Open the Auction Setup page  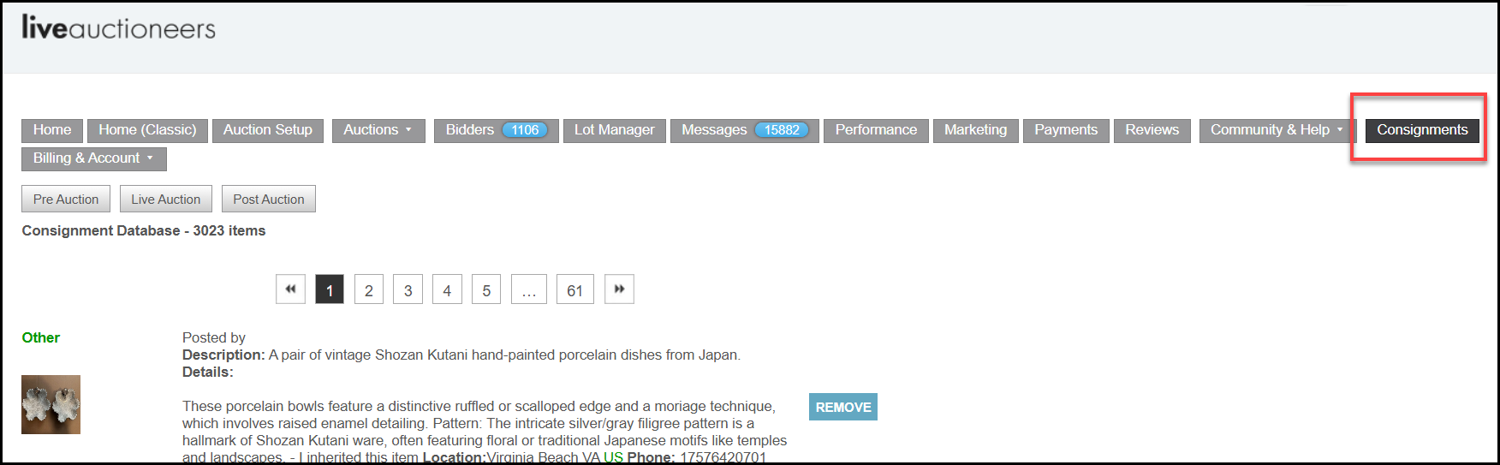(268, 130)
